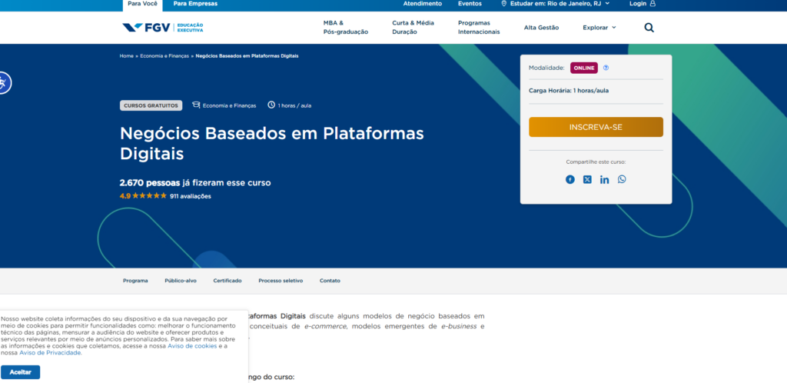787x383 pixels.
Task: Switch to Para Você tab
Action: click(x=142, y=4)
